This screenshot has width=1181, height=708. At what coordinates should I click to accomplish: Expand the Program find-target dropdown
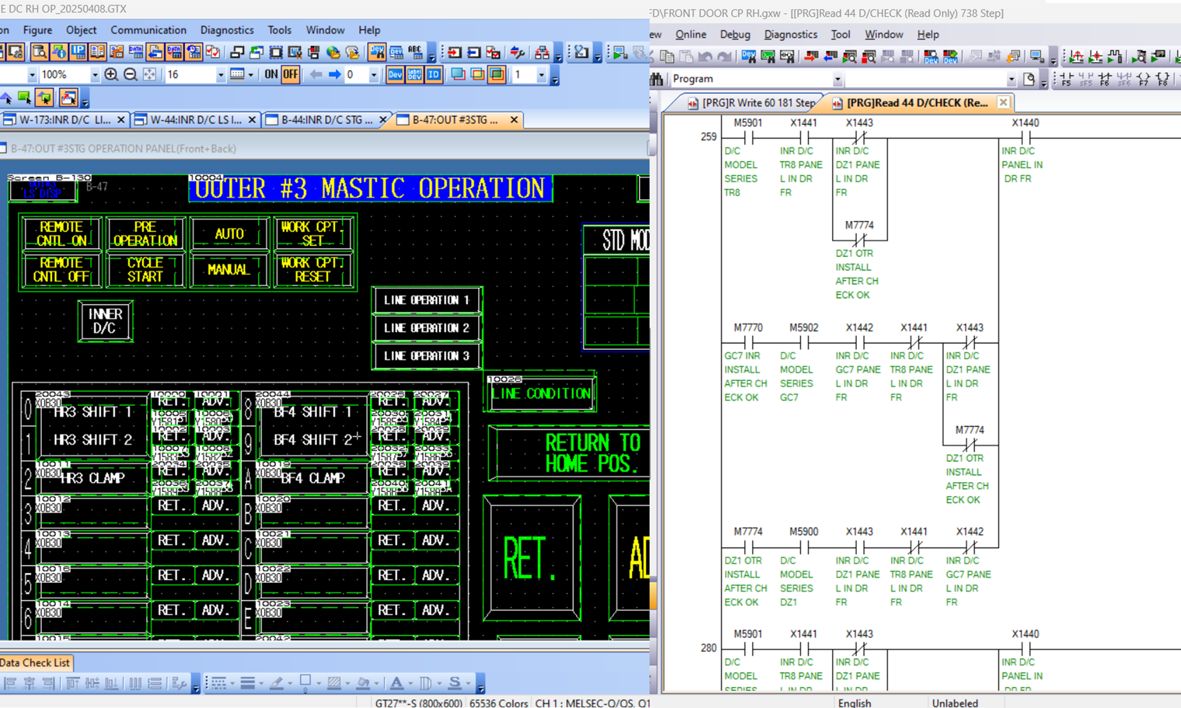pos(837,79)
